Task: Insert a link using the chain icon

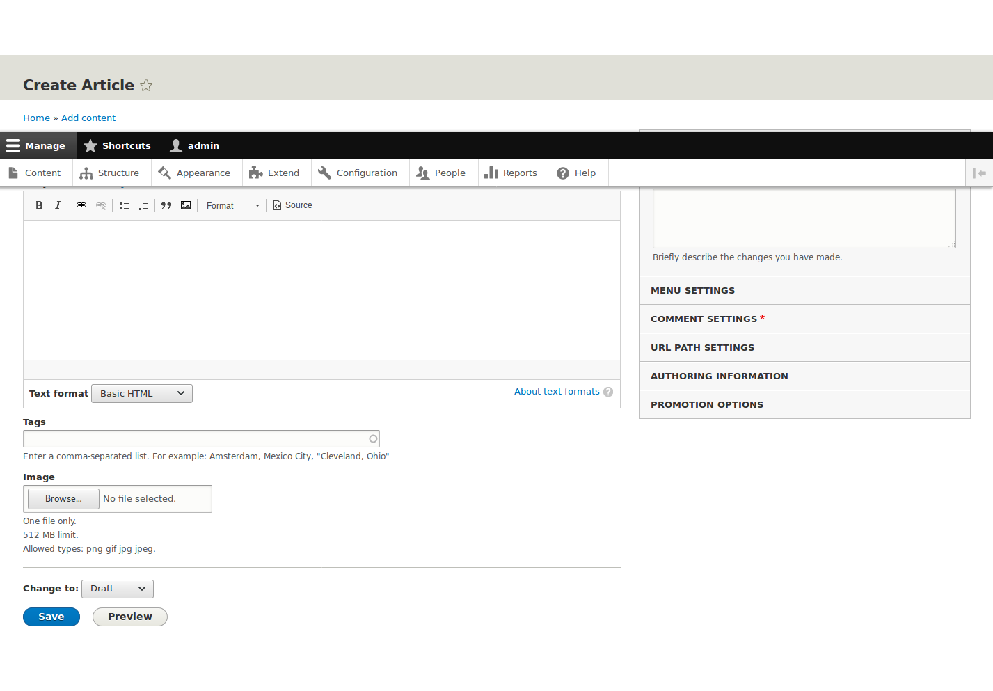Action: (x=81, y=205)
